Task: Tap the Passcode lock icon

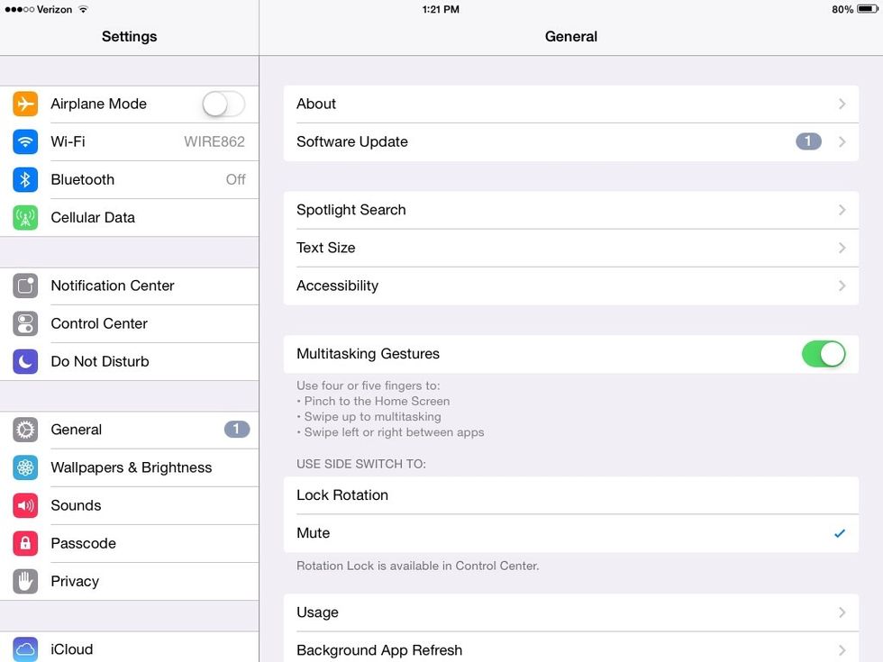Action: click(x=25, y=543)
